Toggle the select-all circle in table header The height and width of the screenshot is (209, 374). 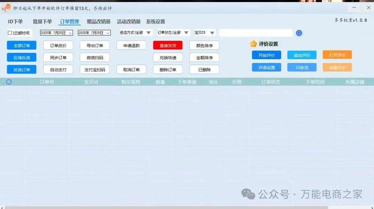tap(9, 82)
